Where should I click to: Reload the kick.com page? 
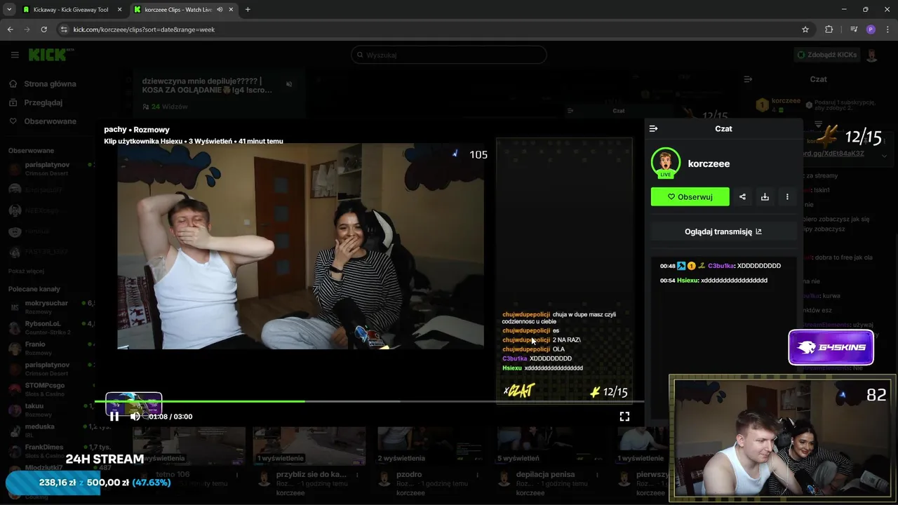click(x=43, y=29)
